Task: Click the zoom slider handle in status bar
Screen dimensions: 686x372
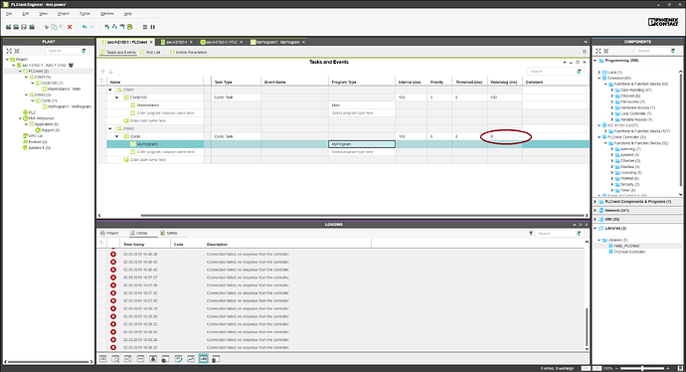Action: point(642,368)
